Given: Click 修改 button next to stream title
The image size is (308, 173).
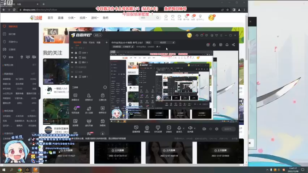Looking at the screenshot, I should 148,43.
